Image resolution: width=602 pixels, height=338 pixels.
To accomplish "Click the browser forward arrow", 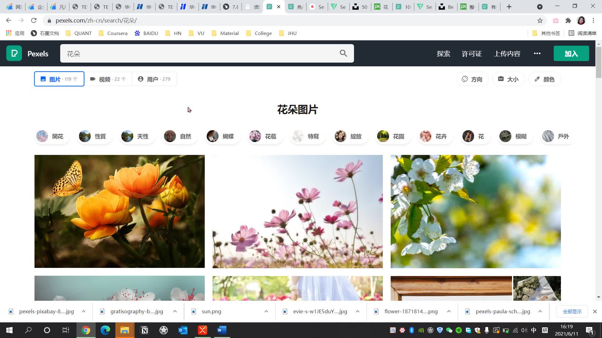I will point(21,20).
